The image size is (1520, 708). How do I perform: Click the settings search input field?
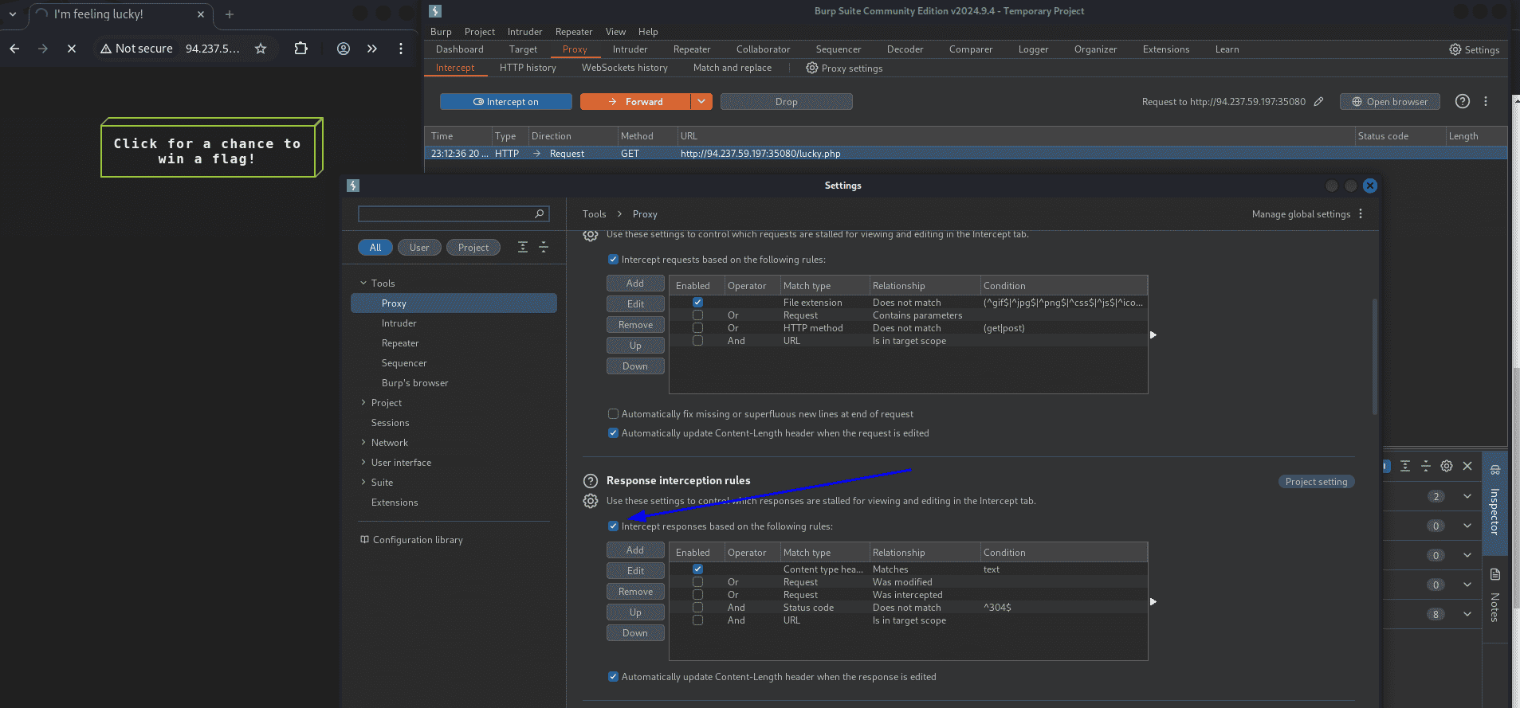point(453,213)
